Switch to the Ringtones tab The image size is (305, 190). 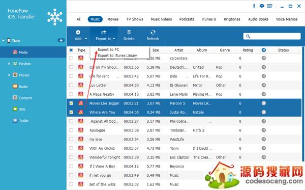[x=232, y=19]
